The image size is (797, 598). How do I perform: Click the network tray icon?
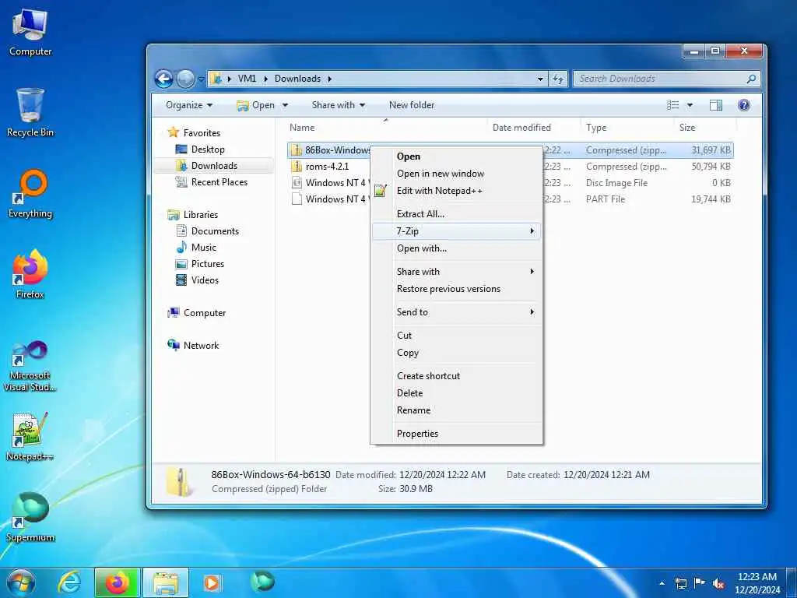click(680, 583)
